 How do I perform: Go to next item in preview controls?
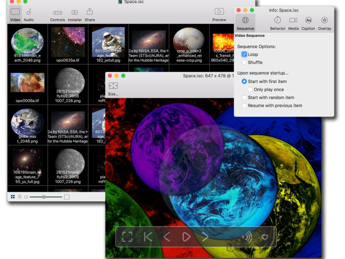[205, 237]
